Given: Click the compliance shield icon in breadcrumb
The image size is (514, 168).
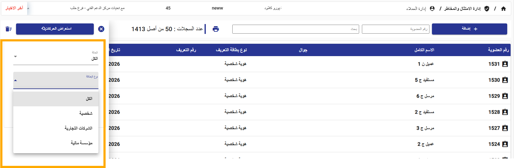Looking at the screenshot, I should pos(487,9).
